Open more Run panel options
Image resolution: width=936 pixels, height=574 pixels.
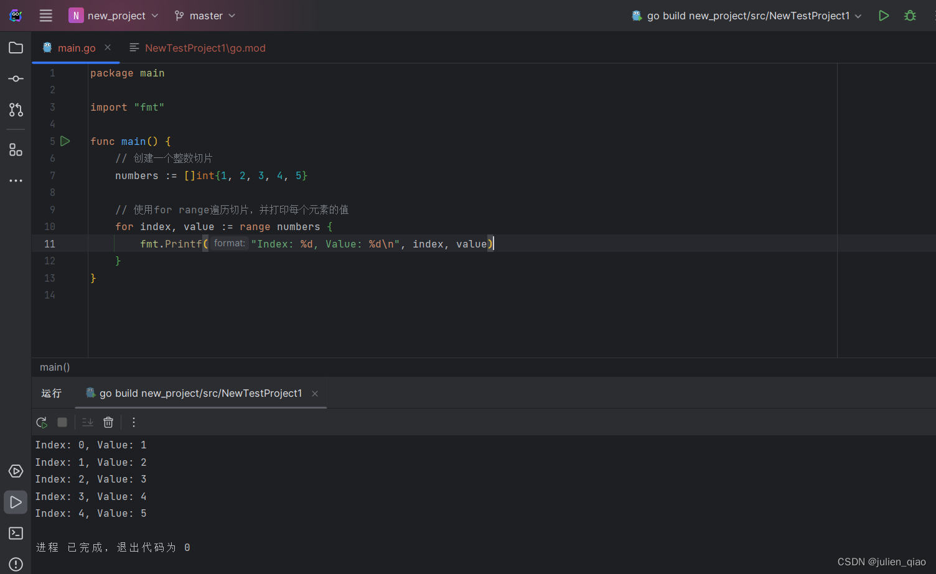pyautogui.click(x=134, y=422)
